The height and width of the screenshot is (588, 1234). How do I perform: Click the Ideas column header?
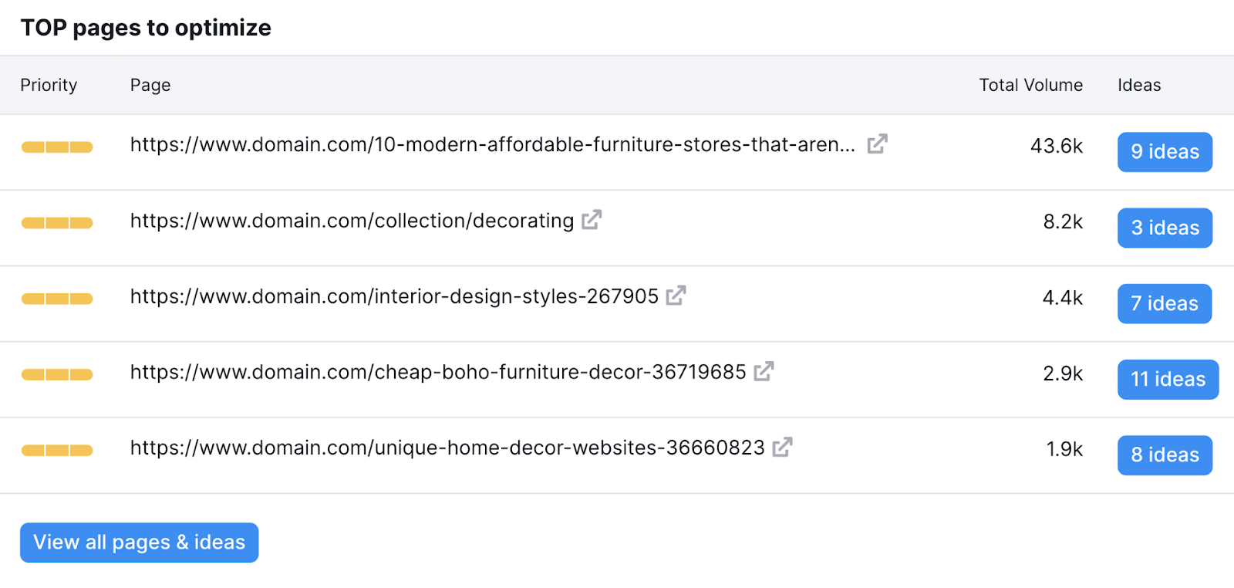[1139, 85]
